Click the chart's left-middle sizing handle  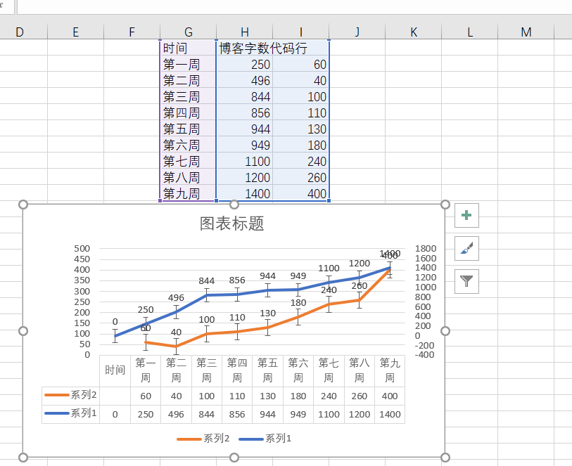click(23, 331)
